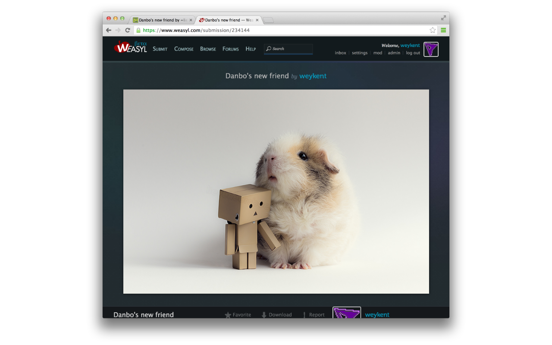The height and width of the screenshot is (345, 552).
Task: Click the green SSL padlock icon
Action: tap(138, 30)
